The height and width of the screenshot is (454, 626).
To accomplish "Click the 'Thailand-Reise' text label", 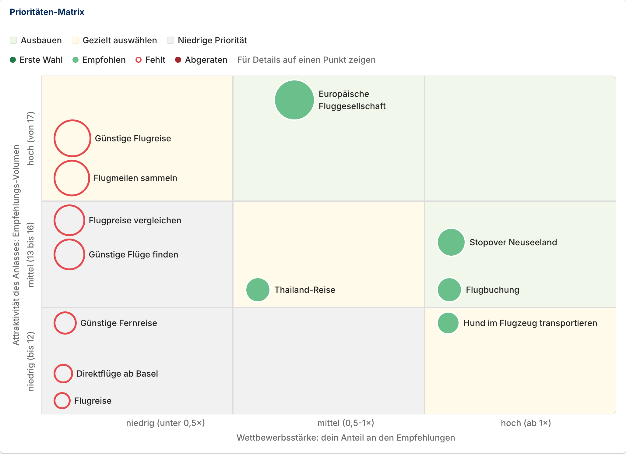I will pos(305,290).
